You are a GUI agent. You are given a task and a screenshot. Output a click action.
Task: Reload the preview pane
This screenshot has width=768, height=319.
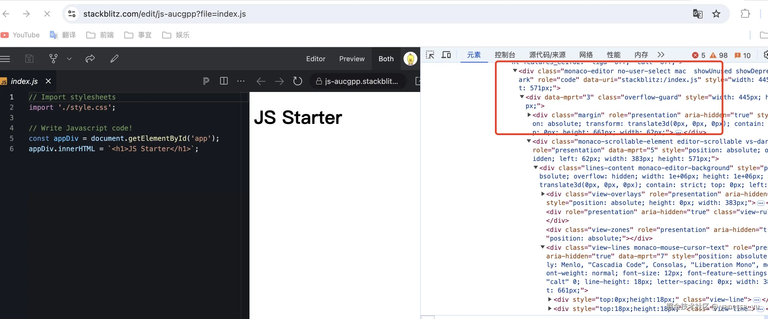click(297, 81)
